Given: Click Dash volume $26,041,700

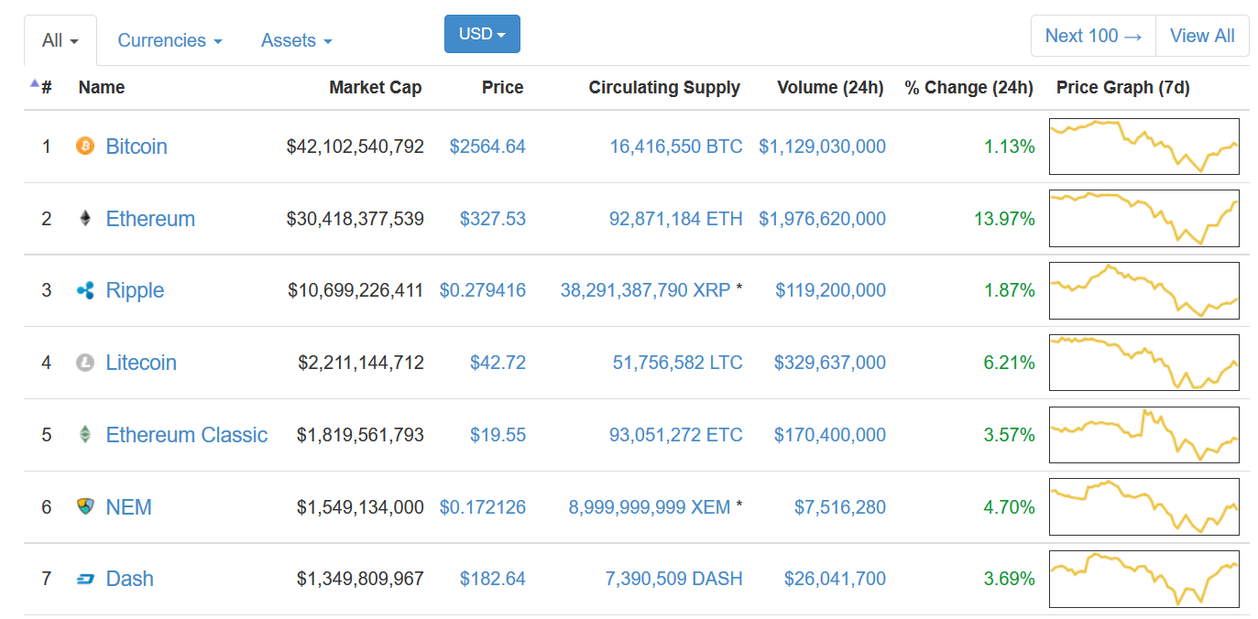Looking at the screenshot, I should (835, 580).
